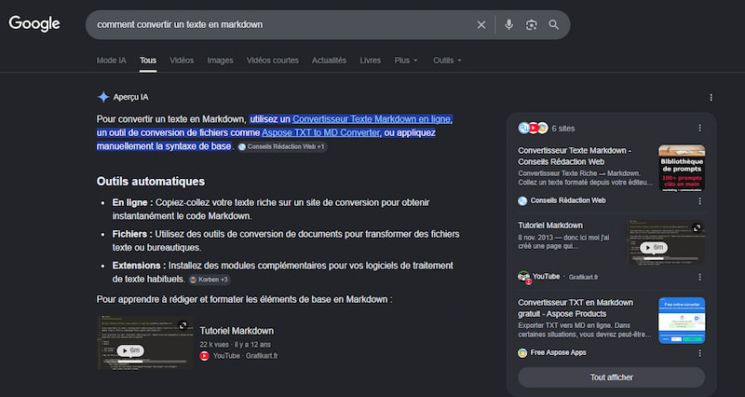This screenshot has height=397, width=745.
Task: Open Livres tab
Action: 370,61
